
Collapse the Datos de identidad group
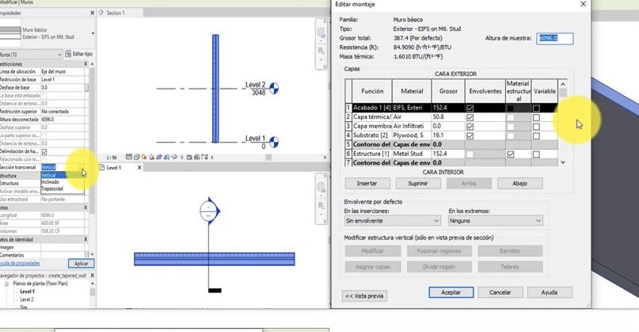86,239
